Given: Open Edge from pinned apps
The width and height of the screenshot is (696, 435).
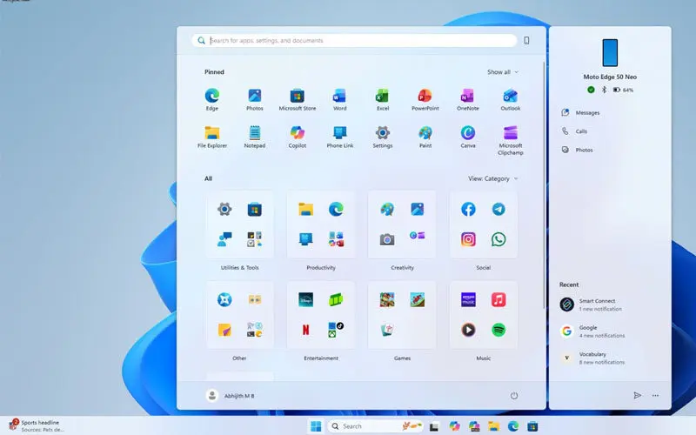Looking at the screenshot, I should tap(211, 99).
